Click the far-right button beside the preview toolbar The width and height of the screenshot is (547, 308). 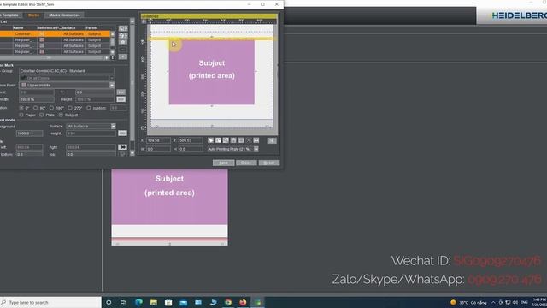tap(272, 140)
